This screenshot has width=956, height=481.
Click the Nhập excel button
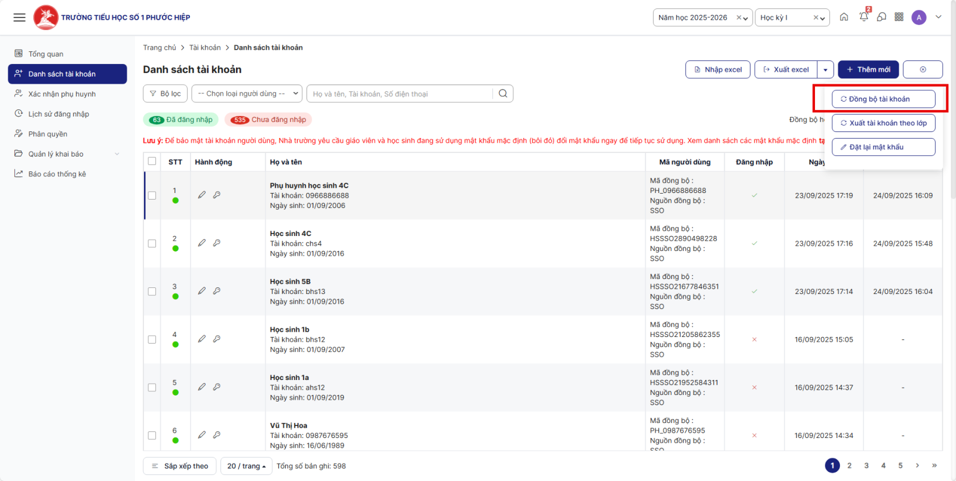coord(717,70)
